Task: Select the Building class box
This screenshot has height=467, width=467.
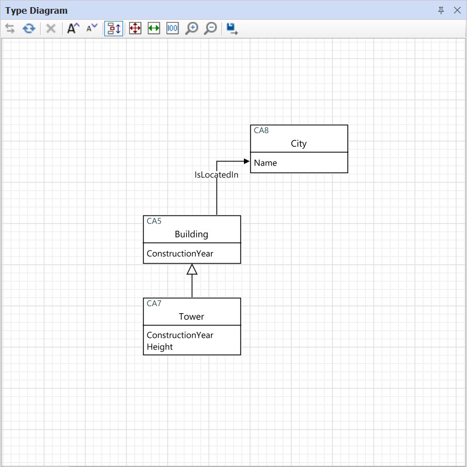Action: coord(192,240)
